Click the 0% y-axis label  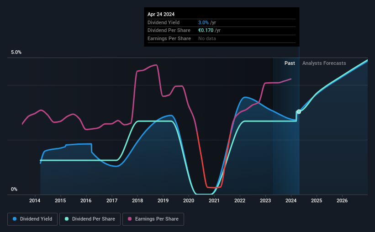pos(14,189)
